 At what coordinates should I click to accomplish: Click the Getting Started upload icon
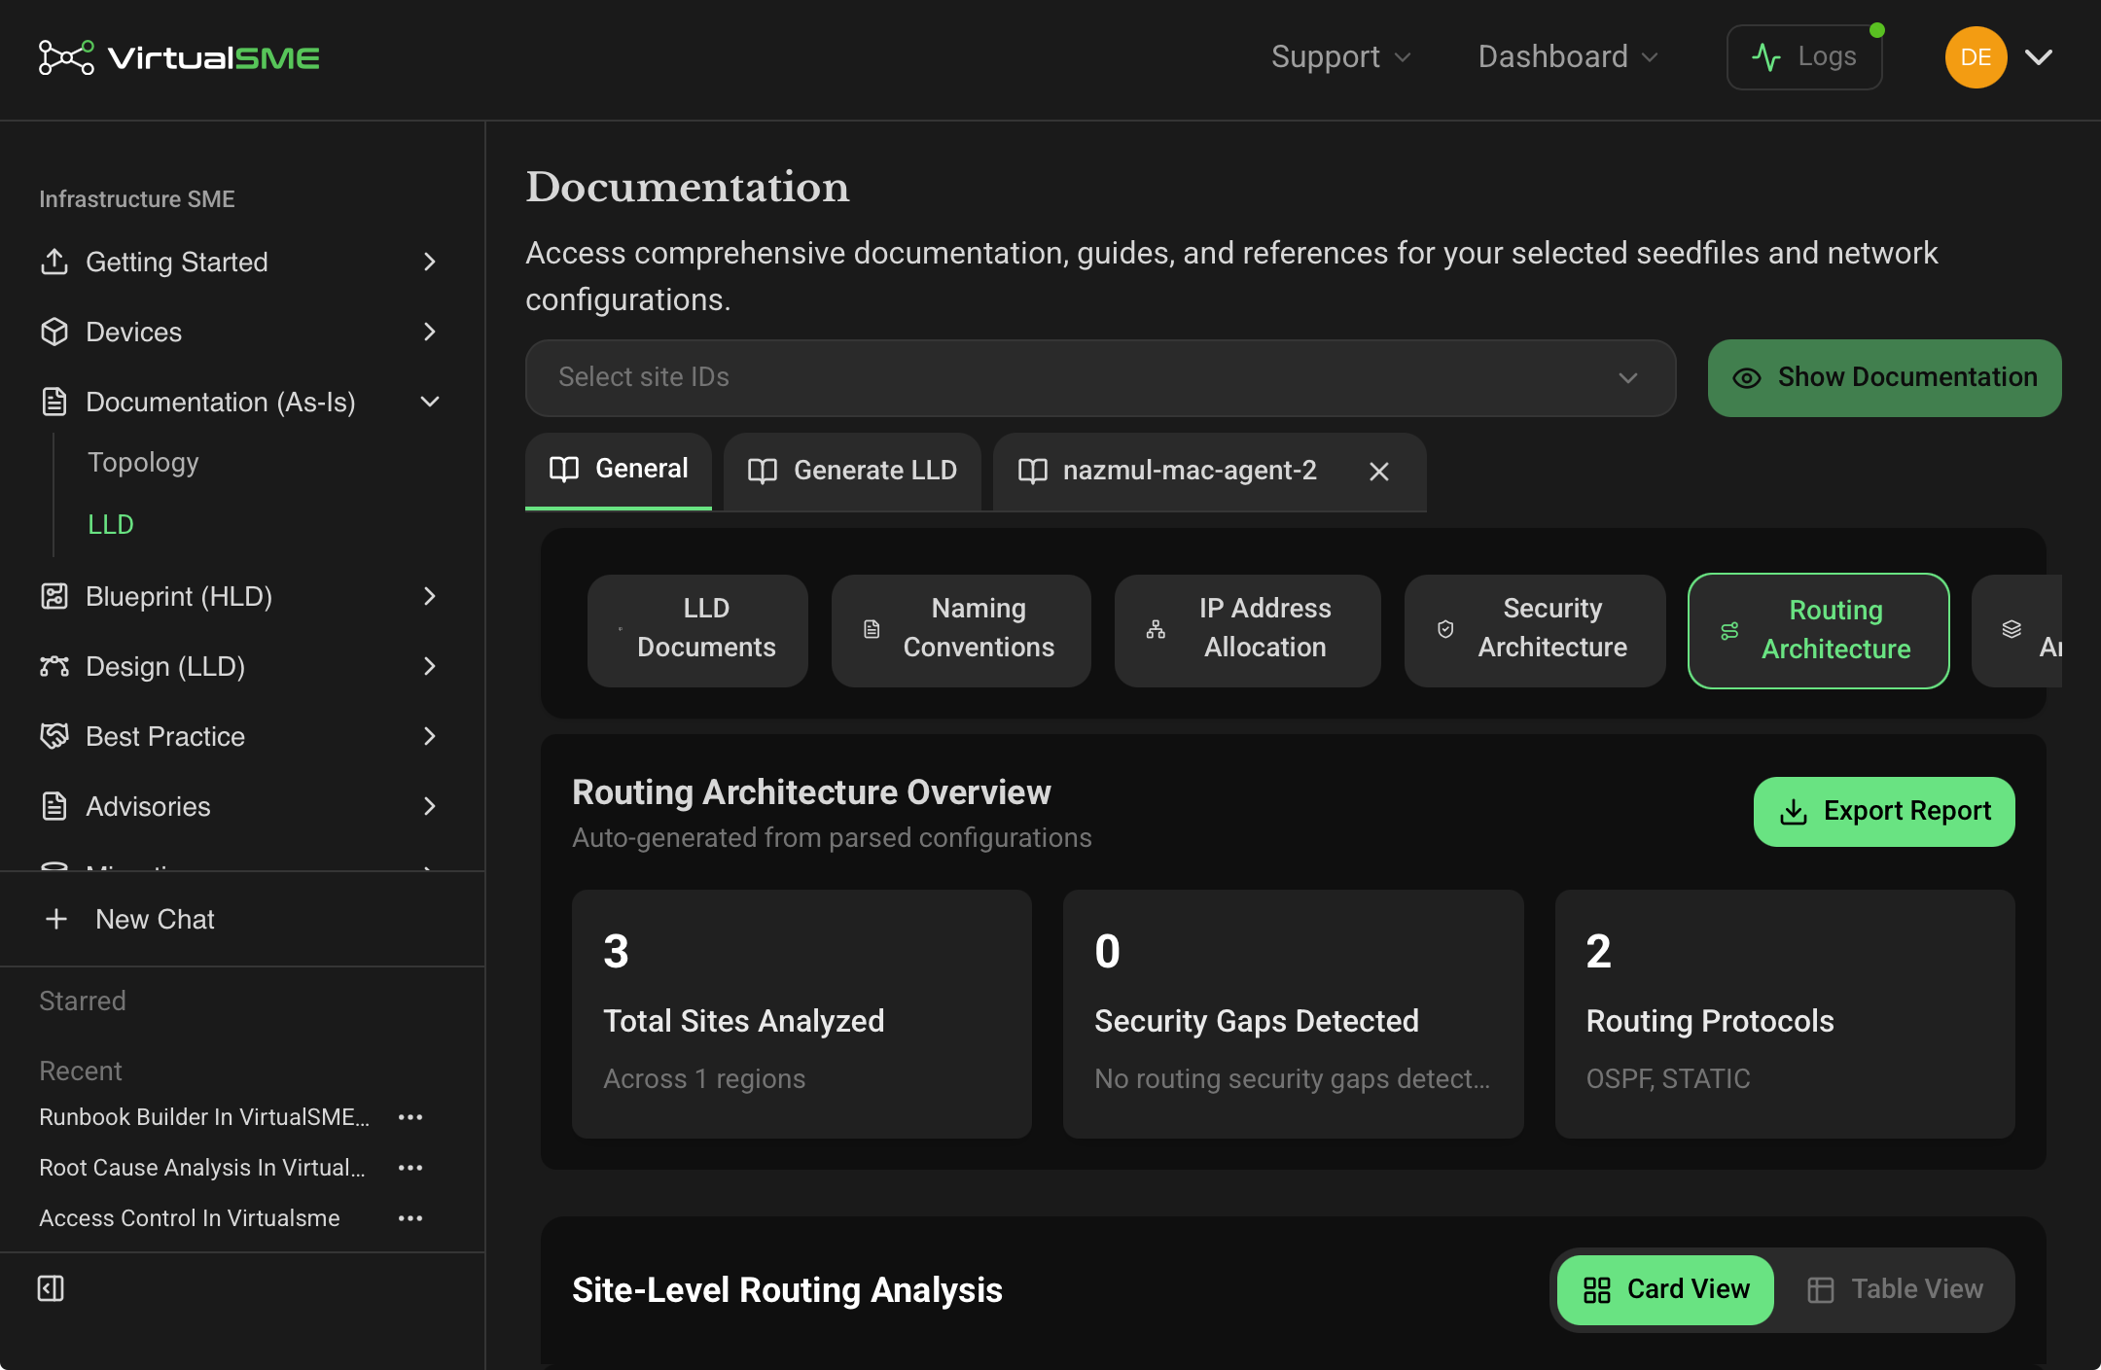[x=54, y=262]
